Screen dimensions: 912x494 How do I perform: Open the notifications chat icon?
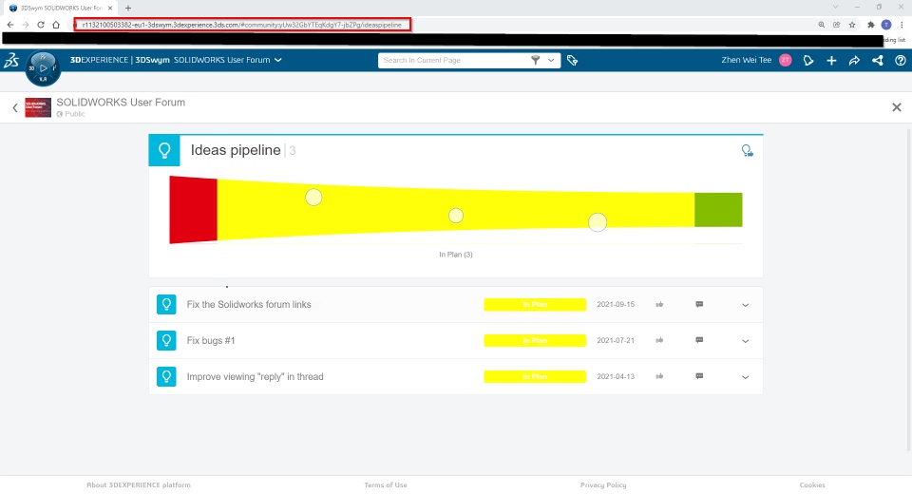tap(808, 61)
